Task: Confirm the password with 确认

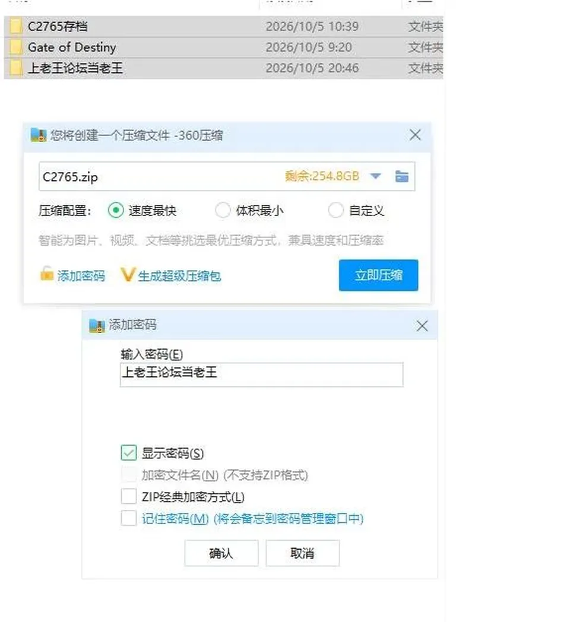Action: coord(221,553)
